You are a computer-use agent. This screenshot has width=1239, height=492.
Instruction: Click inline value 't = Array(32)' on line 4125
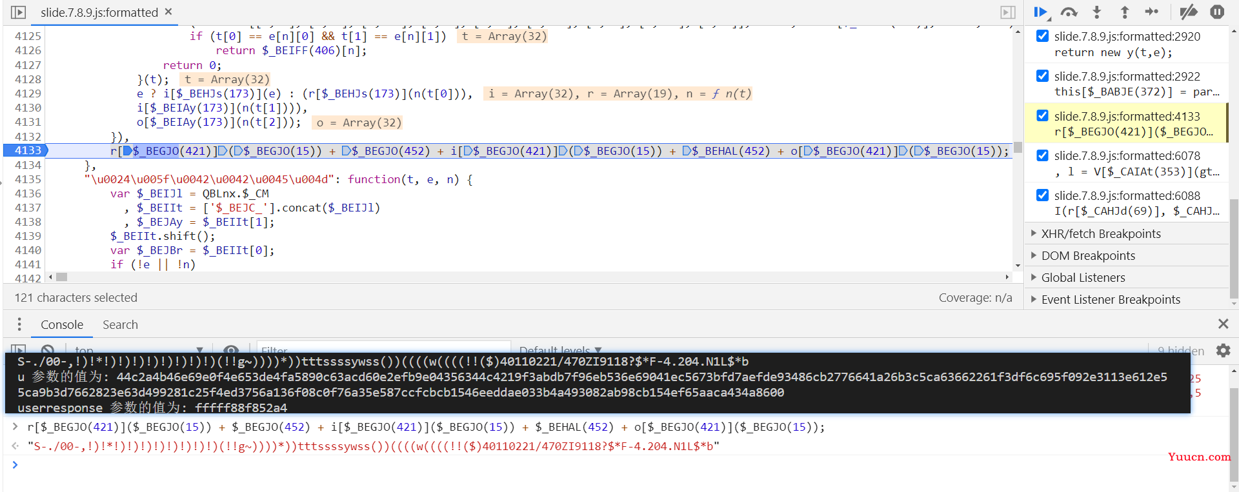pyautogui.click(x=503, y=36)
